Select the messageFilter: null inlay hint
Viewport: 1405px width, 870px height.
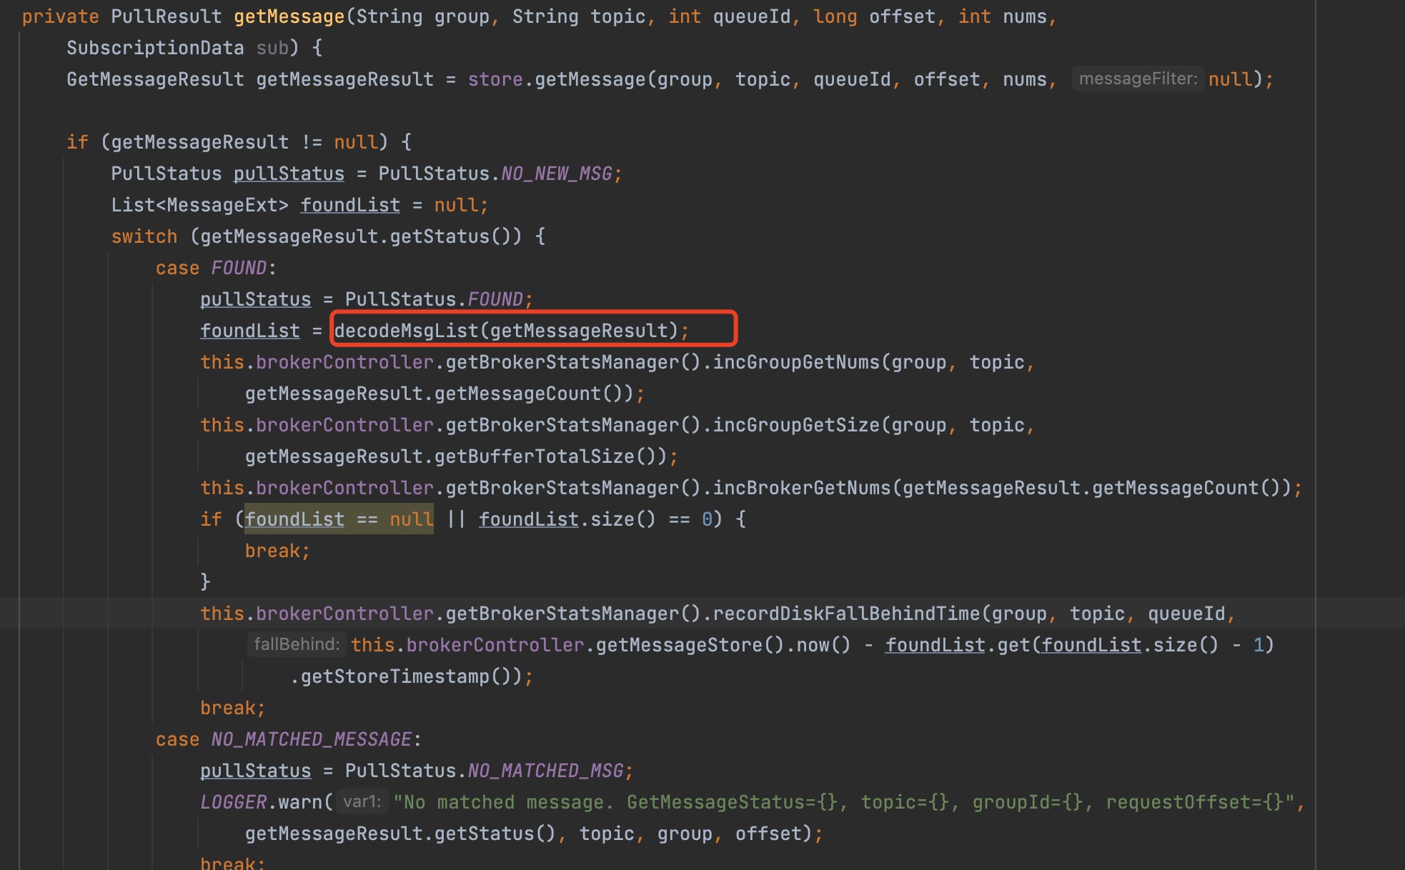[x=1138, y=79]
